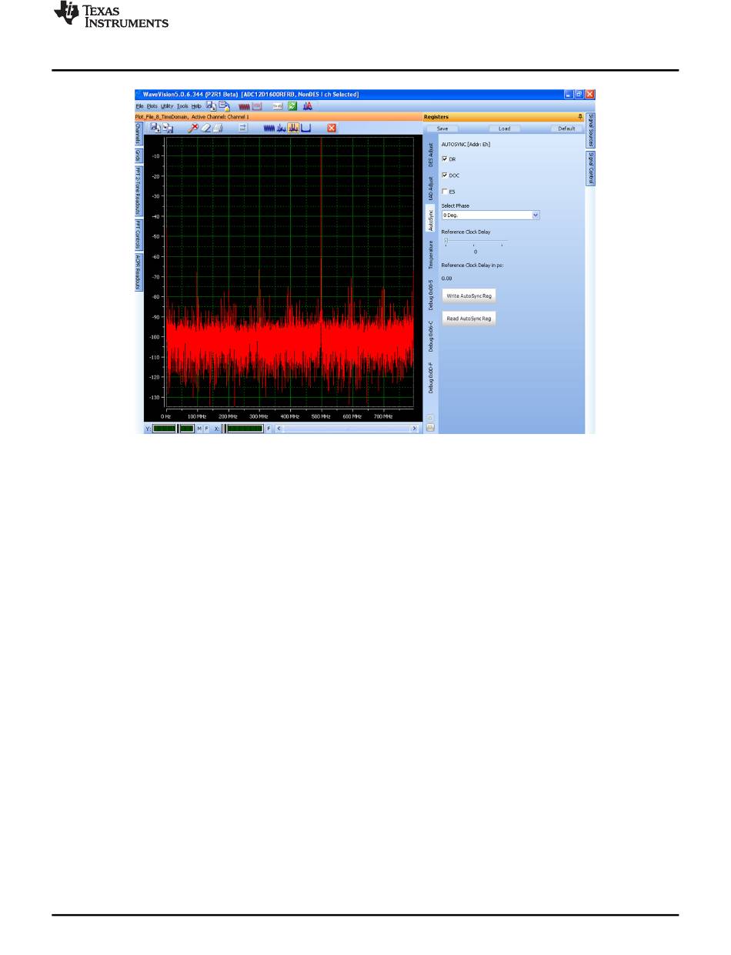This screenshot has width=731, height=955.
Task: Click the blue-red spectrum icon in main toolbar
Action: [x=308, y=106]
